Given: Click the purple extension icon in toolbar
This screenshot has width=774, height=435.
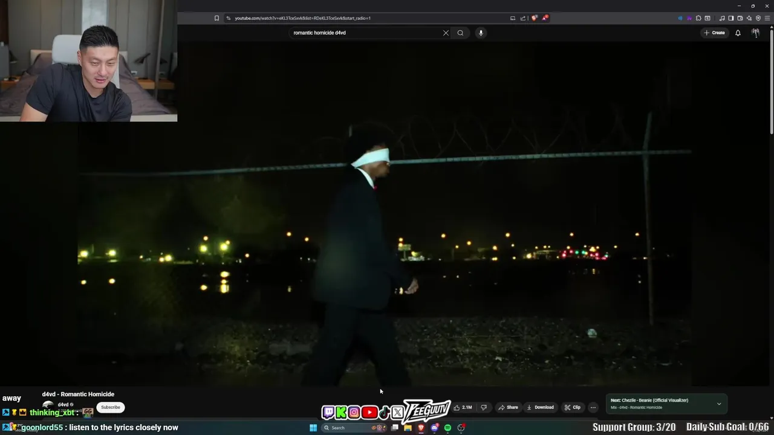Looking at the screenshot, I should [x=689, y=18].
